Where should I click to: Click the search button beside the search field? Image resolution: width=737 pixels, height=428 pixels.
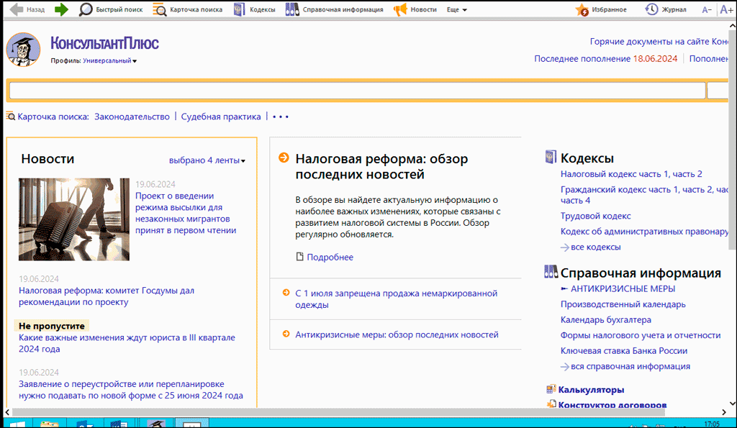tap(718, 91)
